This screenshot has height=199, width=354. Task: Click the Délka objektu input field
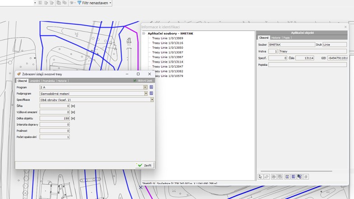pos(55,118)
